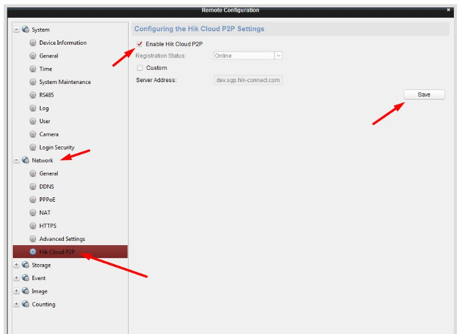Click the gear icon next to HTTPS
This screenshot has width=460, height=334.
33,226
